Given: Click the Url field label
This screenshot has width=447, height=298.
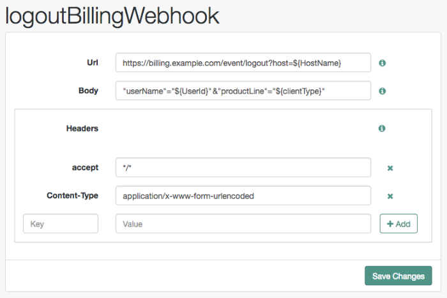Looking at the screenshot, I should [93, 63].
